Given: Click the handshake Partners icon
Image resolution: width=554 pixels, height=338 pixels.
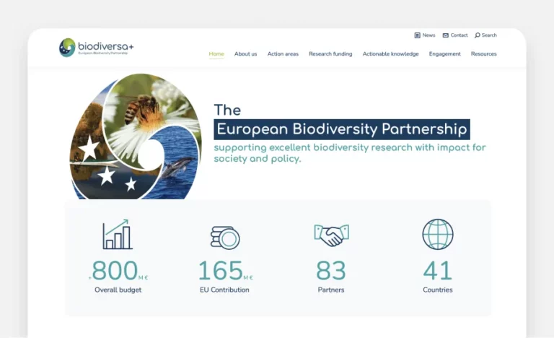Looking at the screenshot, I should 331,234.
